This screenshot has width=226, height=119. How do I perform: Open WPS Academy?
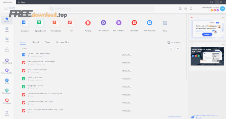coord(150,25)
